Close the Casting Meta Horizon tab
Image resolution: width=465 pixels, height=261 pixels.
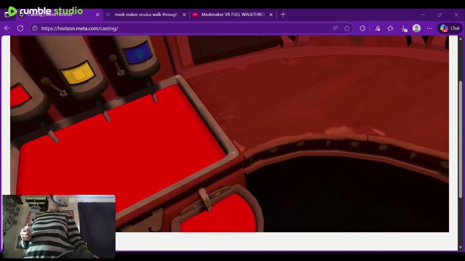pos(97,14)
